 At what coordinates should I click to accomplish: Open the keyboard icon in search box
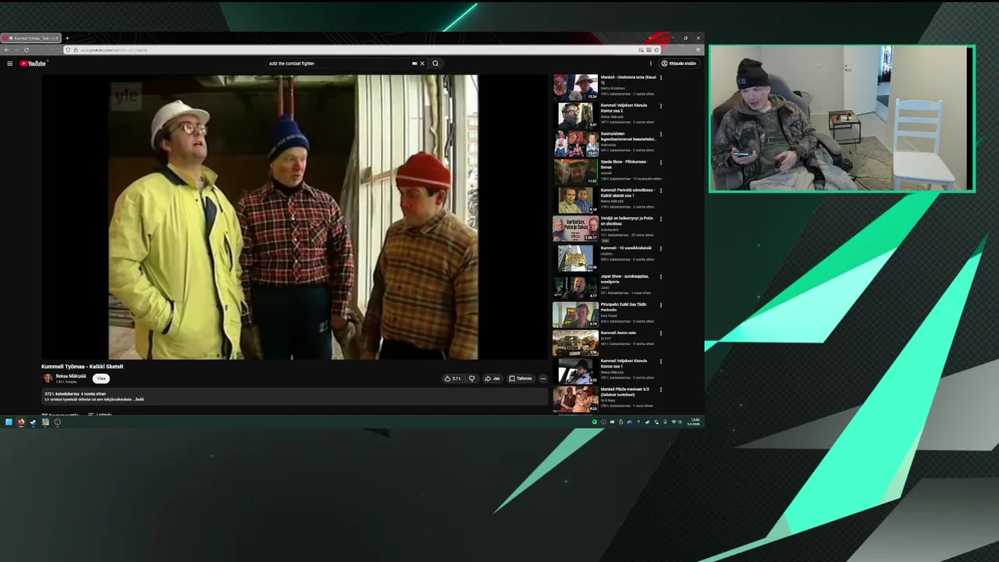coord(414,63)
